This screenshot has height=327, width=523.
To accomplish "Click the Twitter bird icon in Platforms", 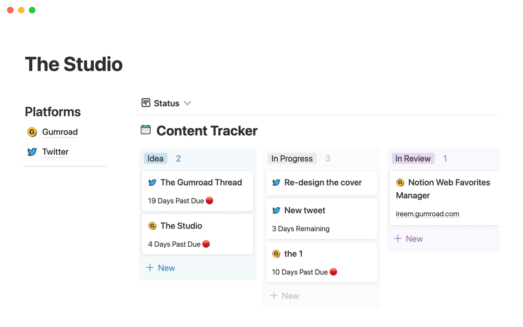I will 32,152.
